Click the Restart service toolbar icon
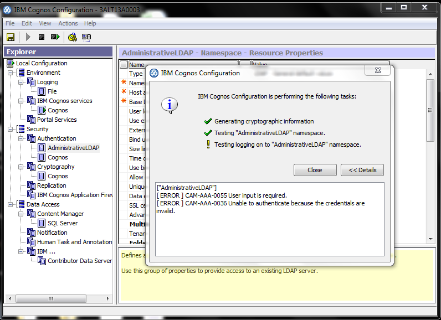The image size is (441, 320). click(x=55, y=37)
